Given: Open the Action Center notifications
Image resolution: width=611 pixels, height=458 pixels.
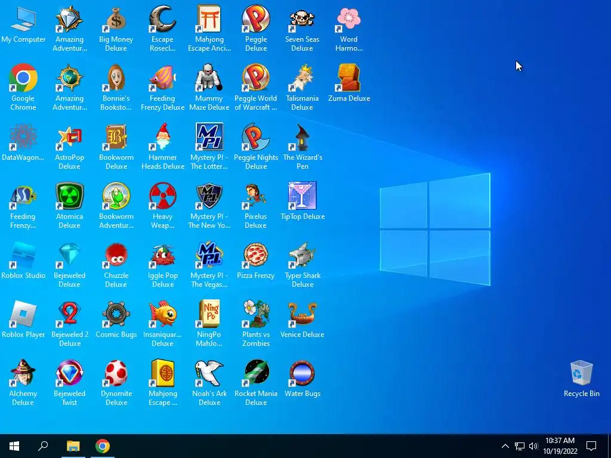Looking at the screenshot, I should (x=591, y=446).
